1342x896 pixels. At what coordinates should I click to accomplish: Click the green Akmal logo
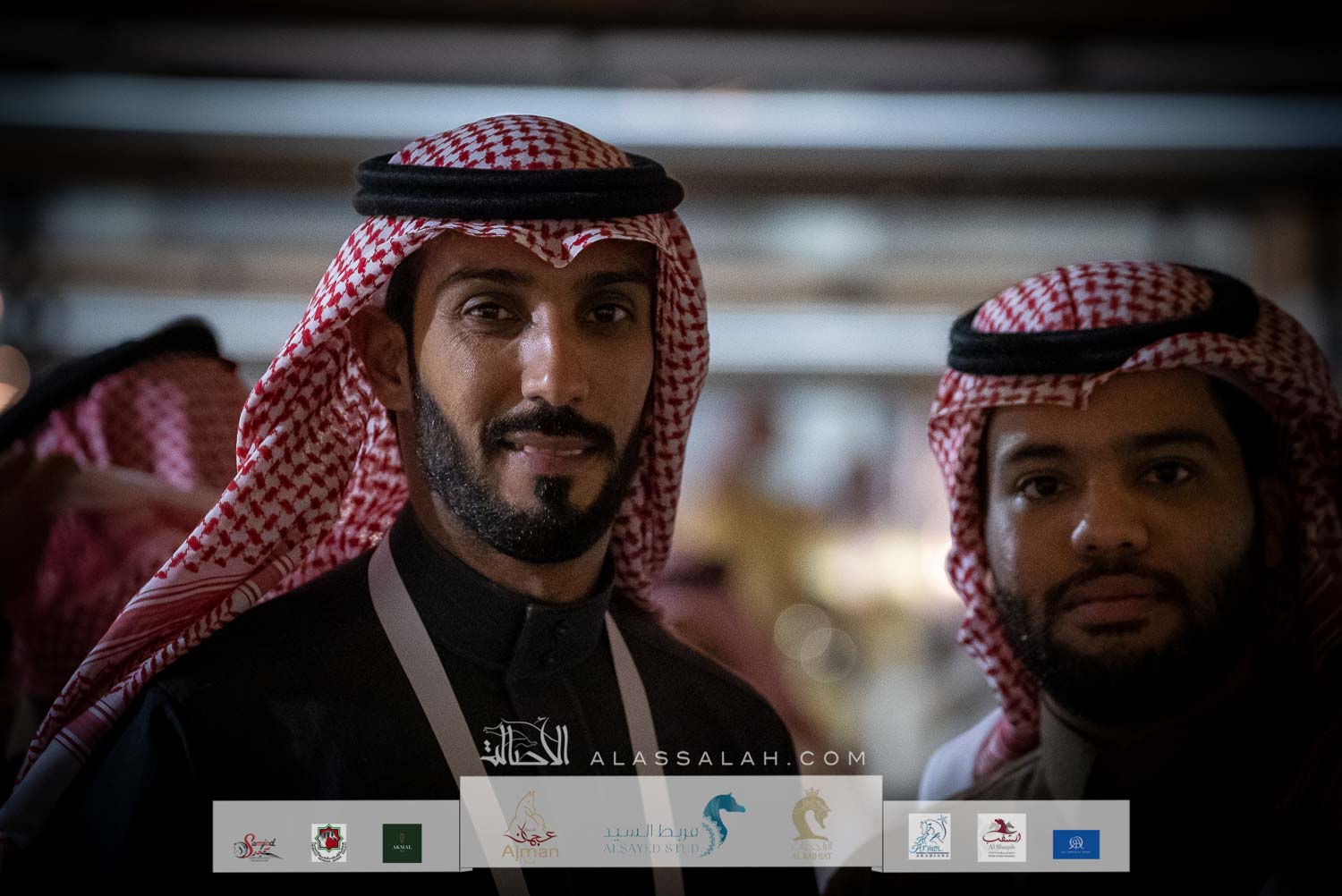point(402,842)
